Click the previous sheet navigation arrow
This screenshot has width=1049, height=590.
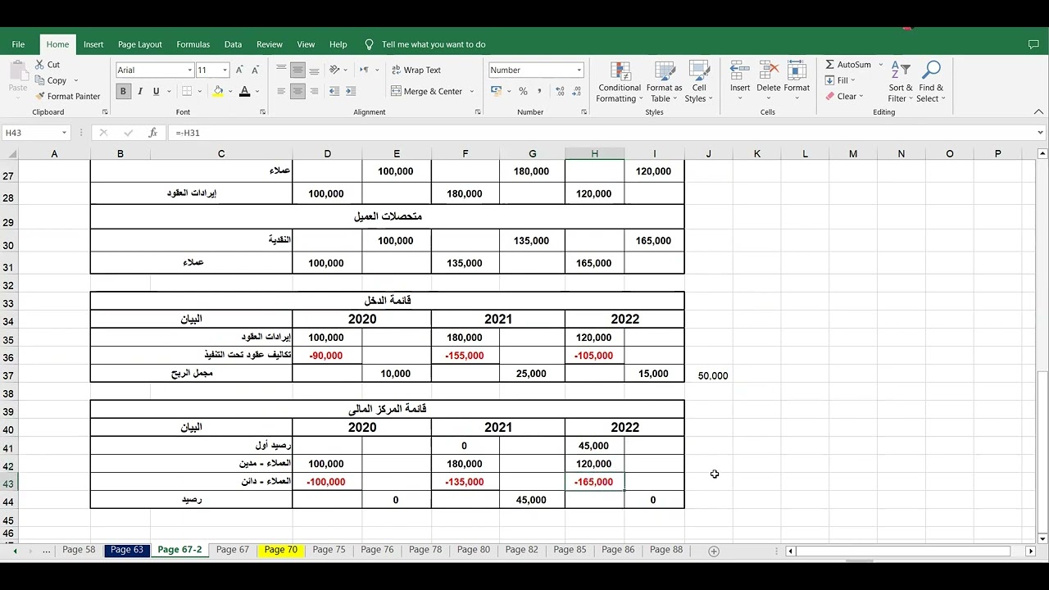[15, 551]
